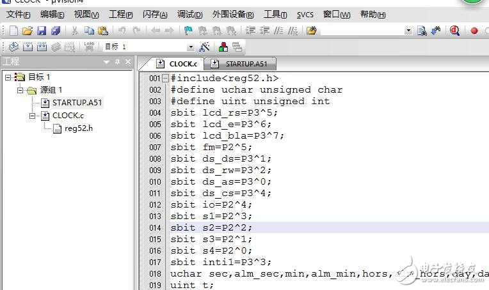Click the find text input field
This screenshot has width=489, height=290.
[362, 31]
